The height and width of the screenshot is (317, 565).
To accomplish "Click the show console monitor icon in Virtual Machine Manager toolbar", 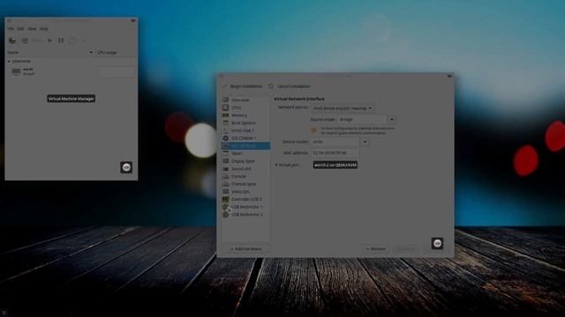I will 25,41.
